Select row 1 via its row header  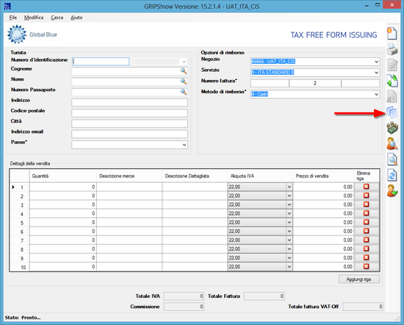pyautogui.click(x=20, y=187)
